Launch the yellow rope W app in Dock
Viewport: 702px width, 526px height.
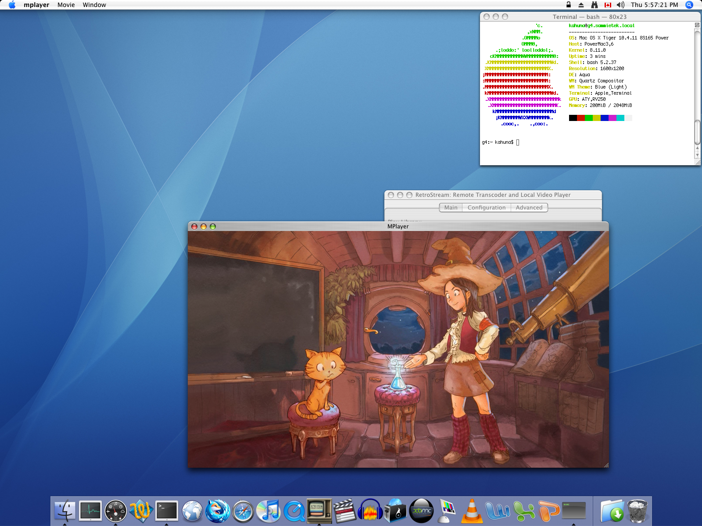141,511
